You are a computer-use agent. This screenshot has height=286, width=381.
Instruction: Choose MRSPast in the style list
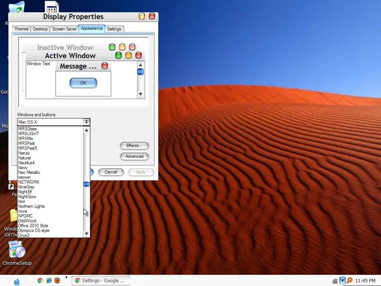(x=50, y=143)
